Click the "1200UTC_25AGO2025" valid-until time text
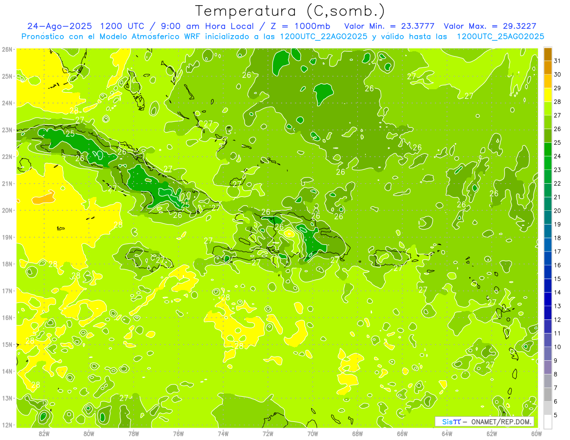 500,37
